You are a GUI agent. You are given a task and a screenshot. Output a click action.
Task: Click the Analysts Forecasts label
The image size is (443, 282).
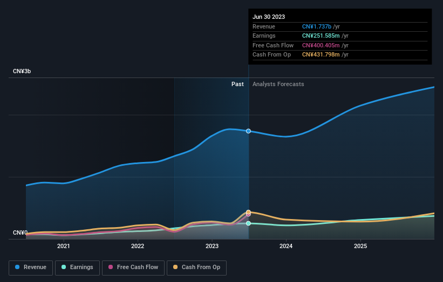[278, 84]
